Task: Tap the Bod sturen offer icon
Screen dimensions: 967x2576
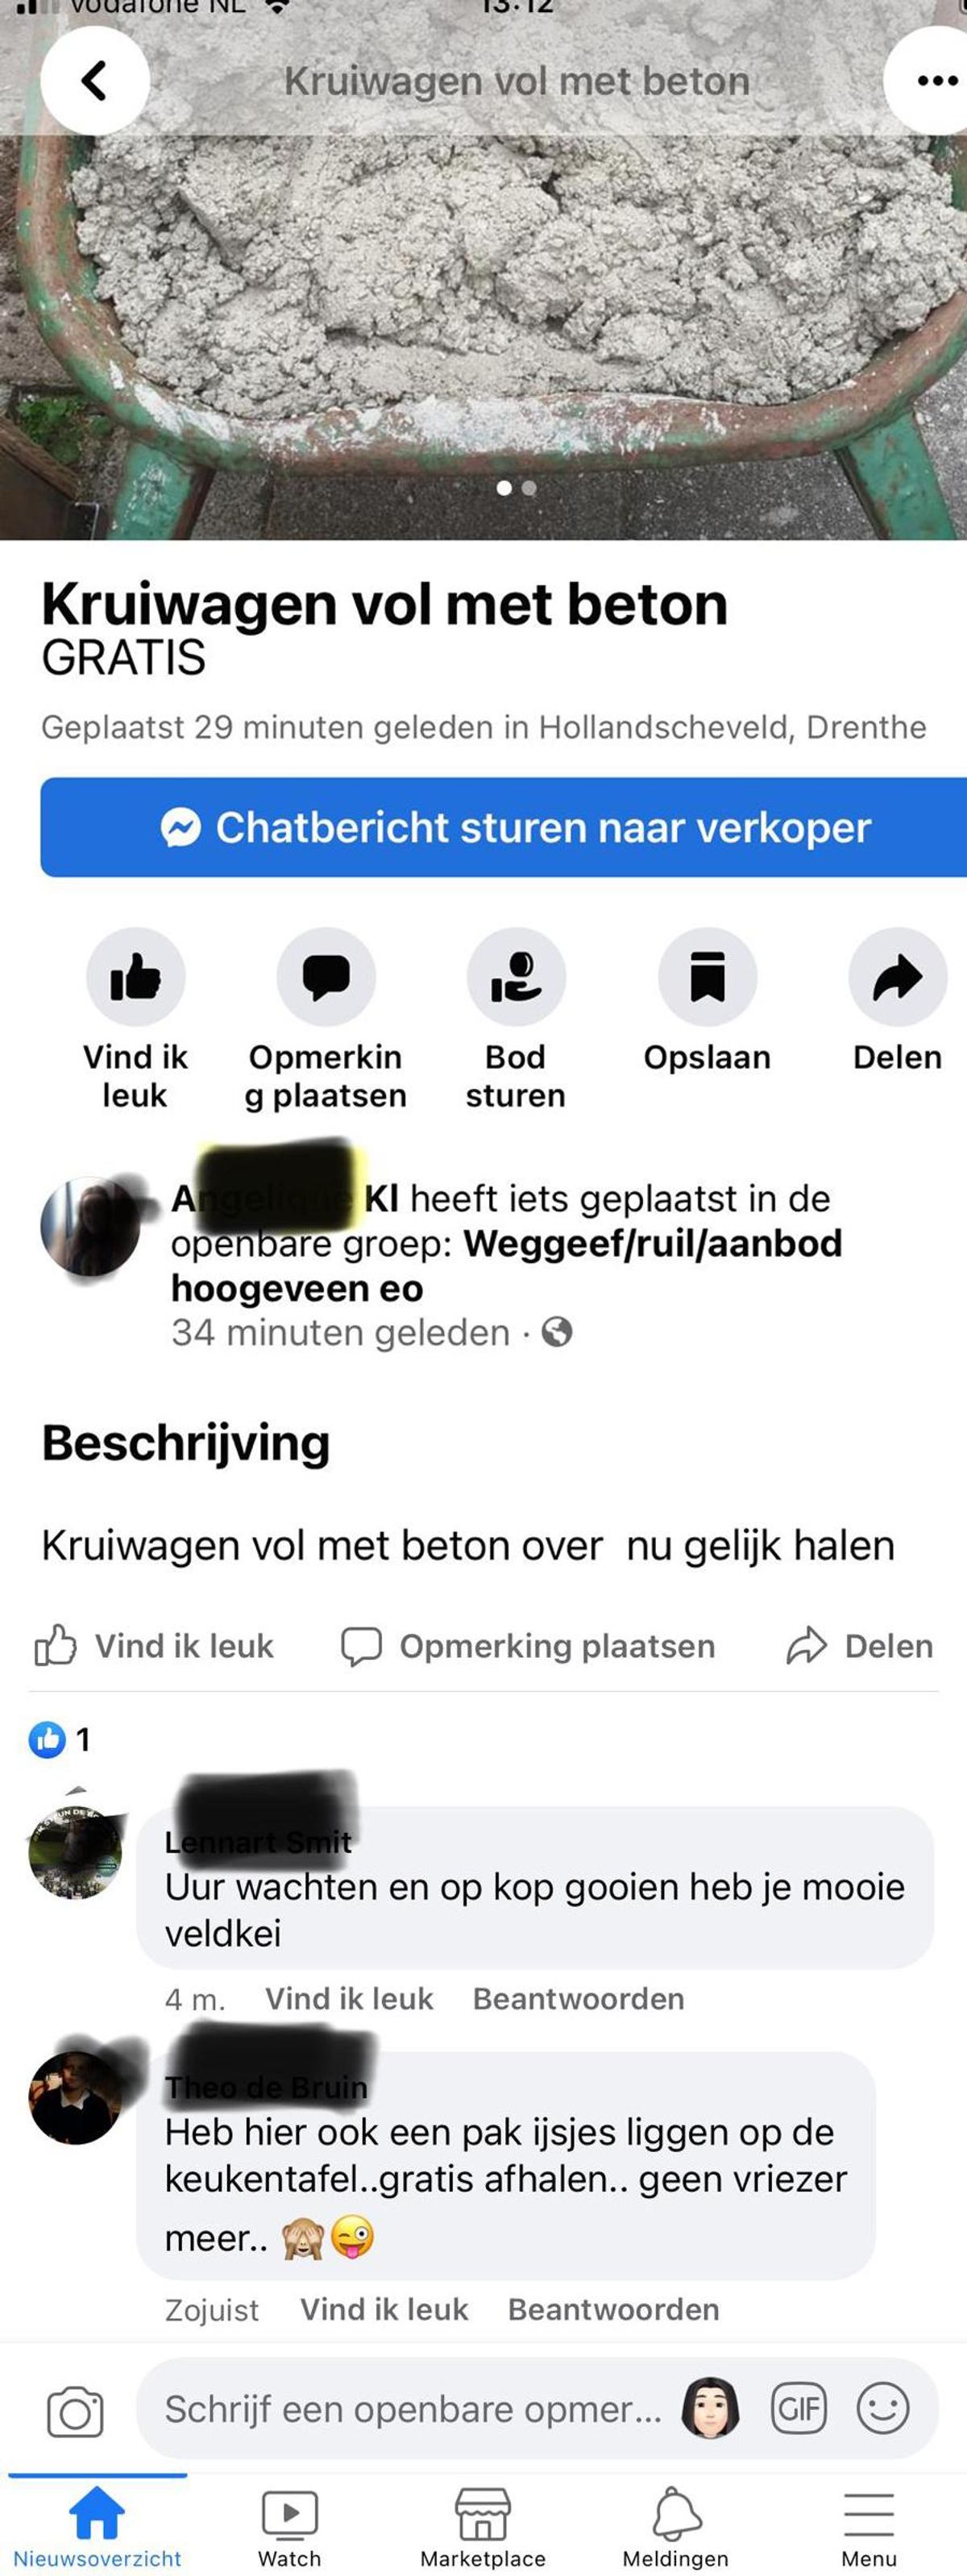Action: point(516,977)
